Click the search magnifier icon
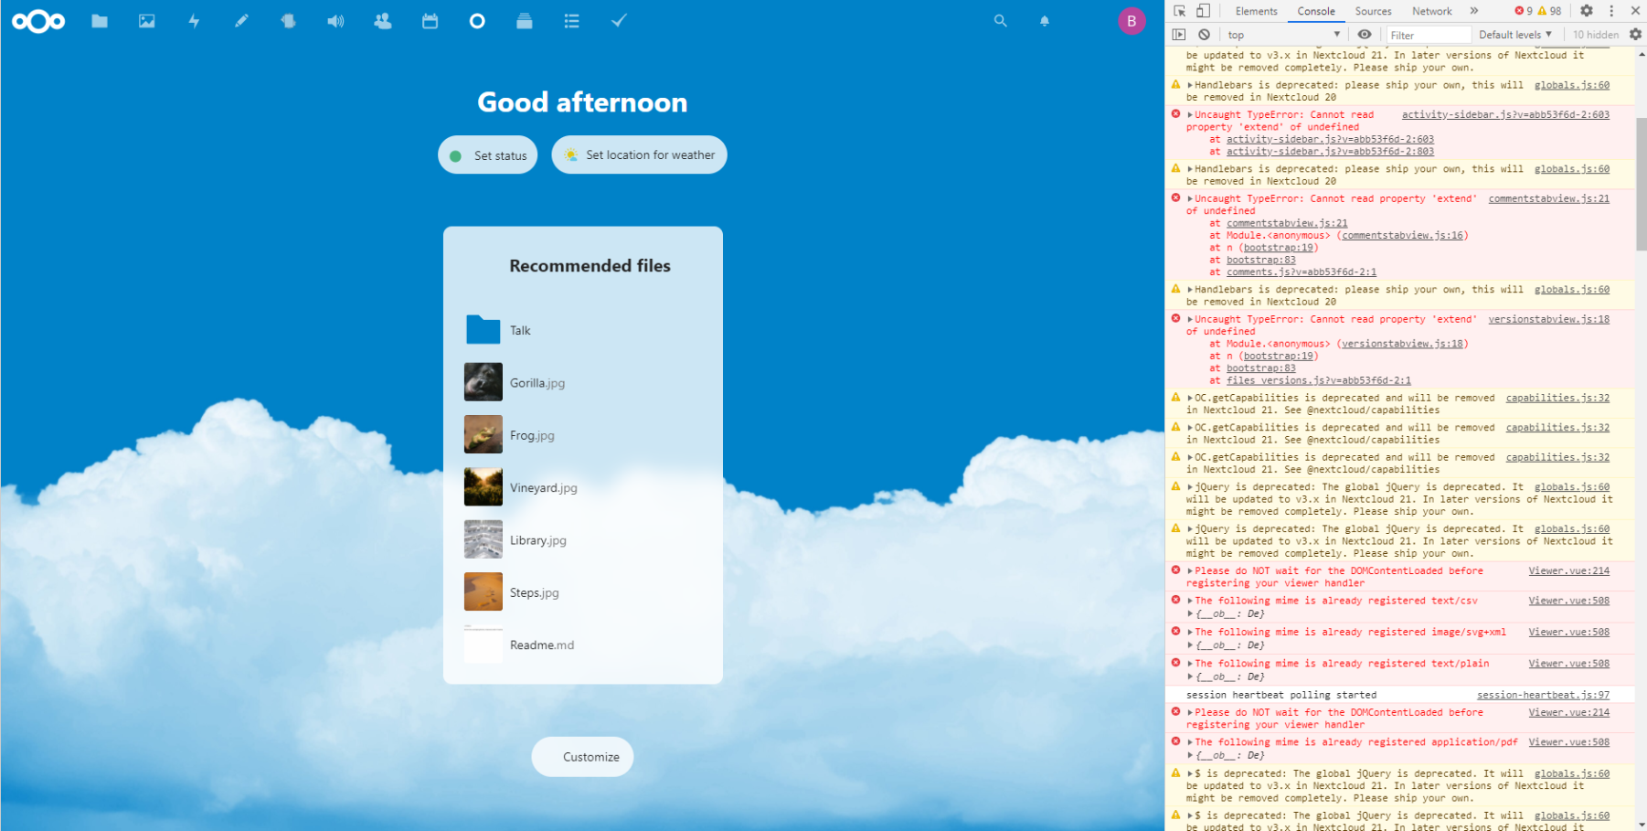Viewport: 1647px width, 831px height. pos(1001,21)
